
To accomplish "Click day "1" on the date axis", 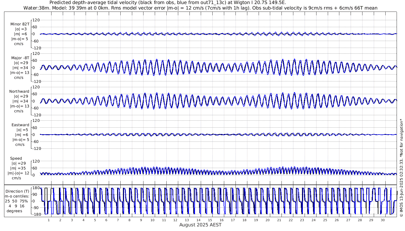I will click(x=49, y=220).
